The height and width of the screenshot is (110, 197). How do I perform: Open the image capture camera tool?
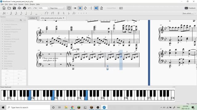[x=121, y=8]
